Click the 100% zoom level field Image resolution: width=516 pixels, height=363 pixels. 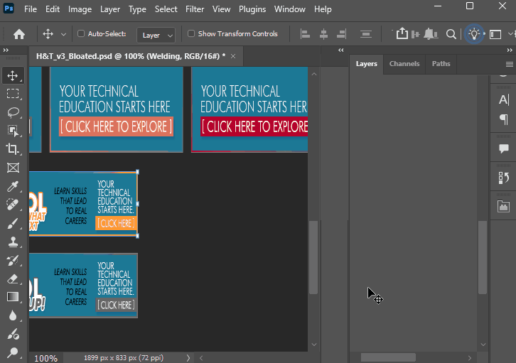46,358
